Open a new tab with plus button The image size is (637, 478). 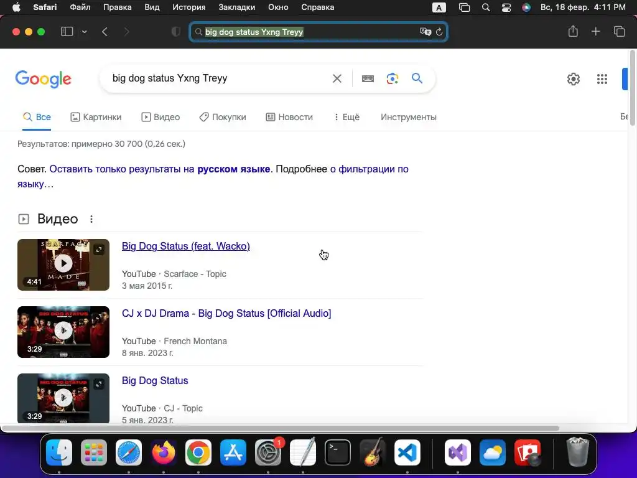tap(595, 31)
